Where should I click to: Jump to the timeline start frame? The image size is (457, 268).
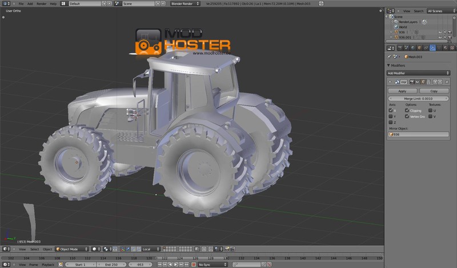(x=159, y=265)
